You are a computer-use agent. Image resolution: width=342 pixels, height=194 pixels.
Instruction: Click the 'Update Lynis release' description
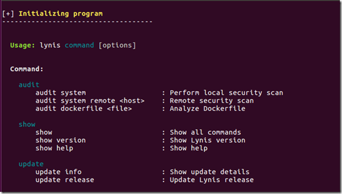[x=212, y=180]
